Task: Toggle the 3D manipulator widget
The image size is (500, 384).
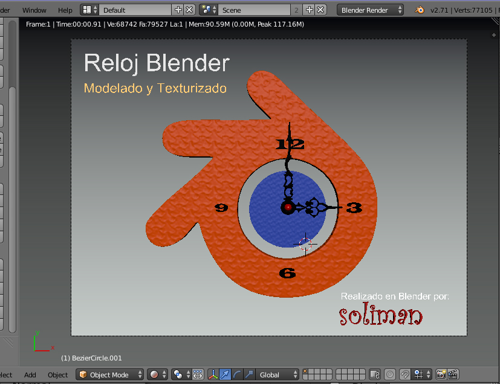Action: pyautogui.click(x=213, y=374)
